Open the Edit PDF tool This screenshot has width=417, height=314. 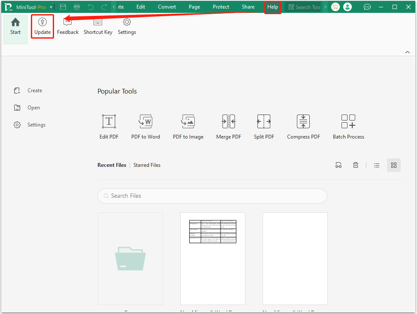(x=109, y=126)
